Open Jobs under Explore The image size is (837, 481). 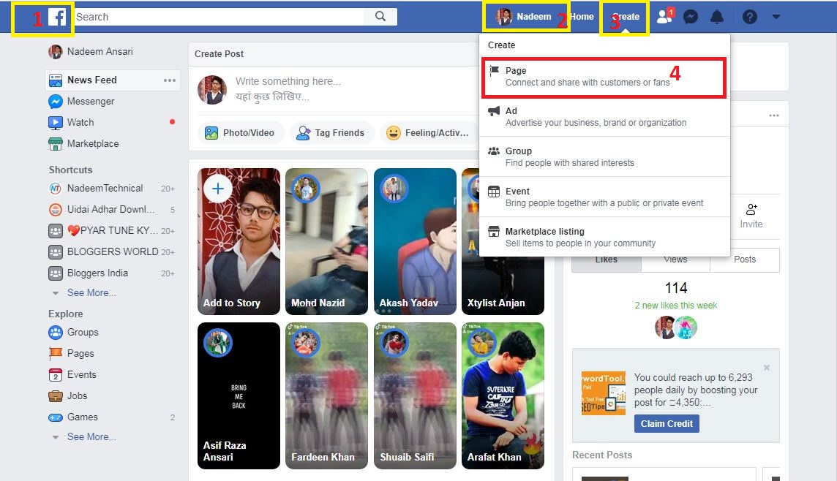tap(68, 396)
